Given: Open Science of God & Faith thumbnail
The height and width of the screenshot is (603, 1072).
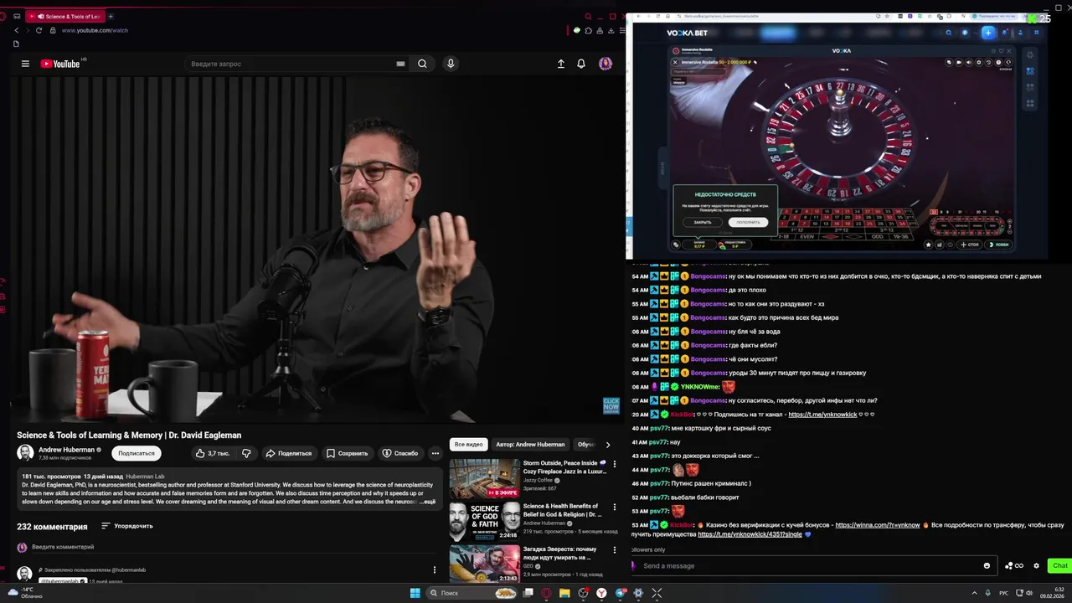Looking at the screenshot, I should pos(485,522).
